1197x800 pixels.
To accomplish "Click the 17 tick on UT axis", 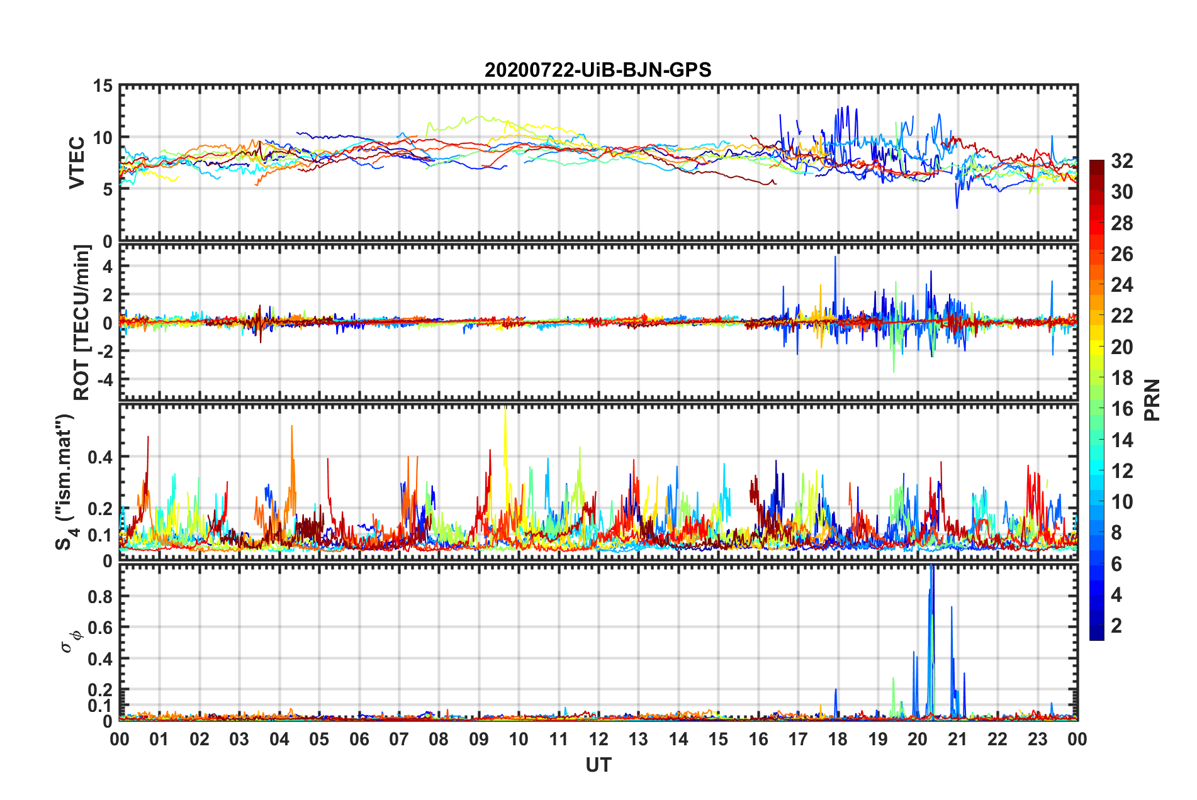I will 798,739.
